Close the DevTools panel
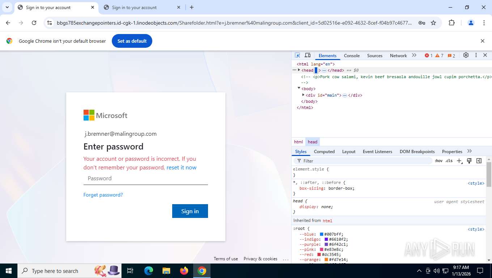The width and height of the screenshot is (492, 278). (x=485, y=55)
